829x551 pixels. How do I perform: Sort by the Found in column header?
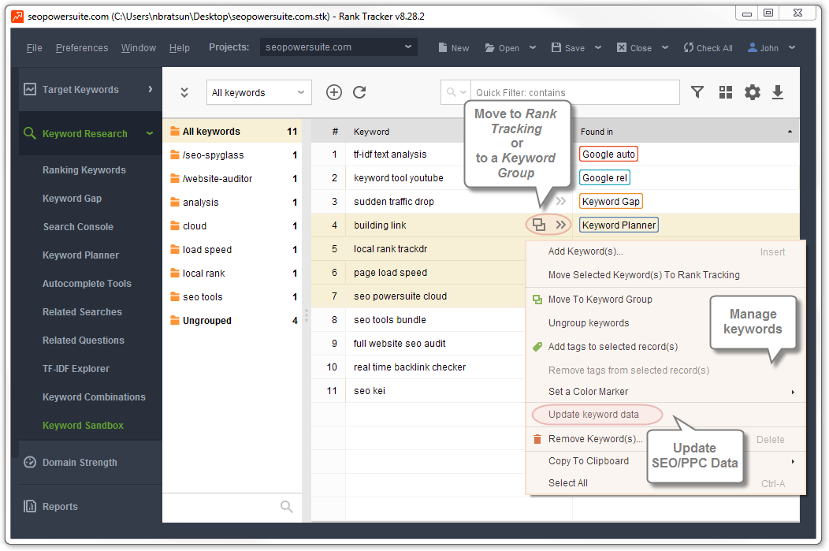686,132
